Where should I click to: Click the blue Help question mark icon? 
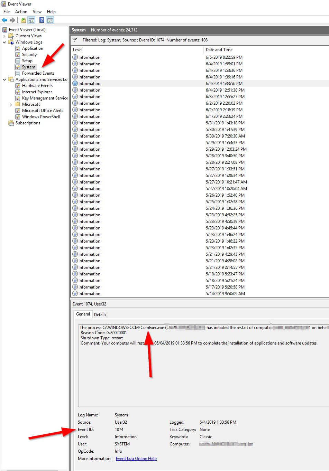(x=42, y=20)
